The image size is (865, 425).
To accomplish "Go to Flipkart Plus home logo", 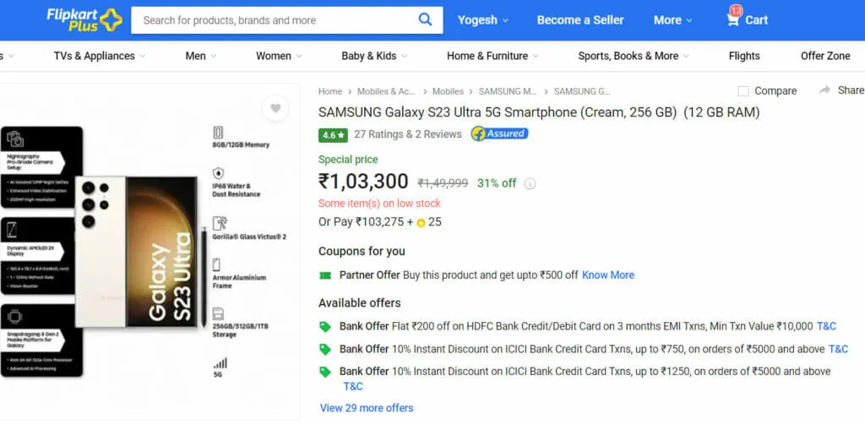I will click(84, 20).
